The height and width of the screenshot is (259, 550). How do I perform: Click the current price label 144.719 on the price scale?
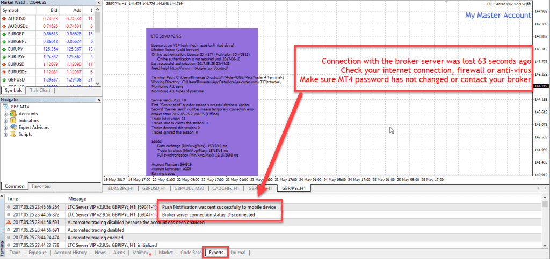pos(540,86)
